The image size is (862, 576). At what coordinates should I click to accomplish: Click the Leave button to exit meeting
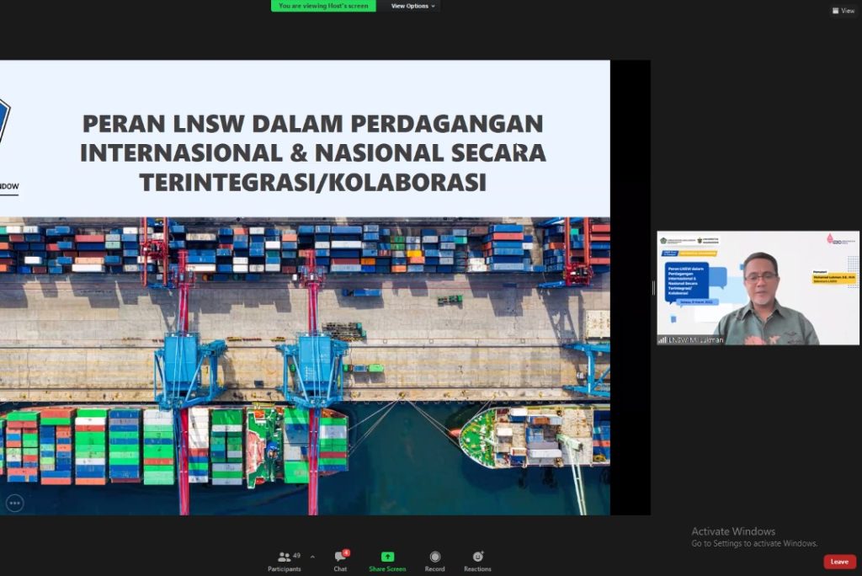839,562
